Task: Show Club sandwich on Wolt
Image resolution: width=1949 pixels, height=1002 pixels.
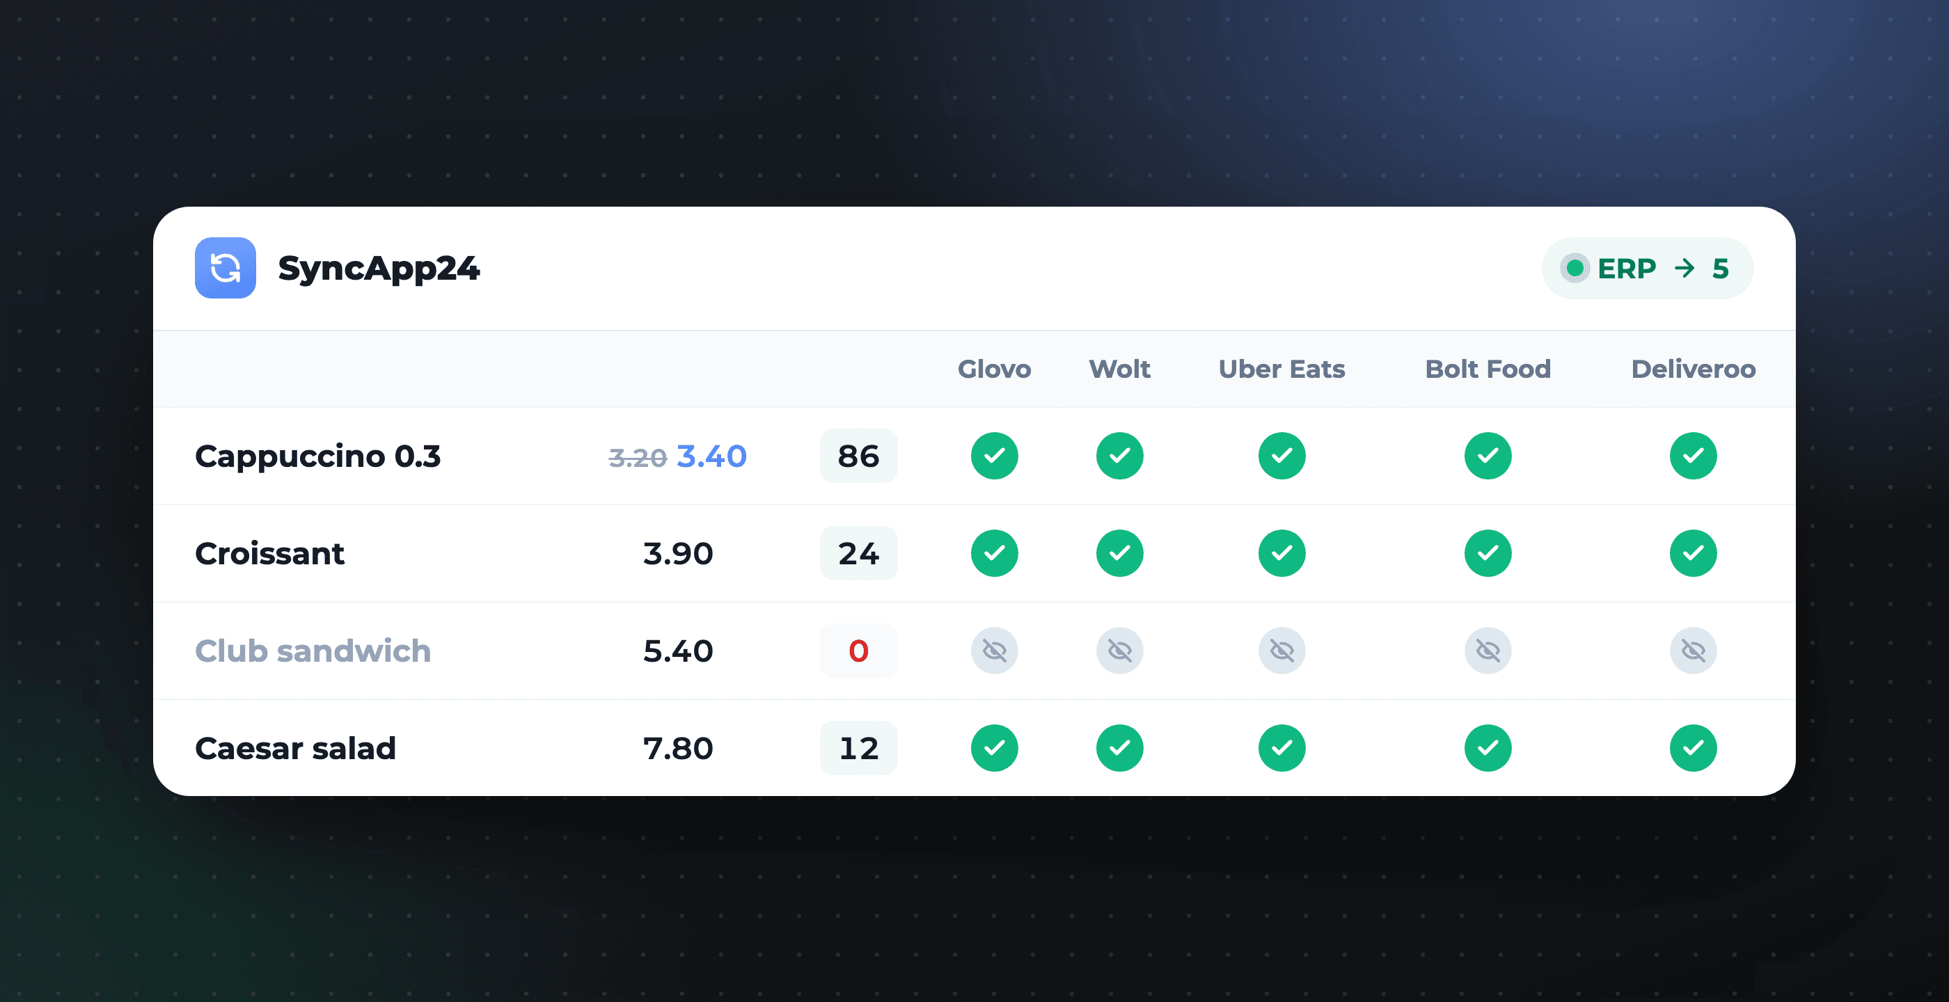Action: [x=1120, y=651]
